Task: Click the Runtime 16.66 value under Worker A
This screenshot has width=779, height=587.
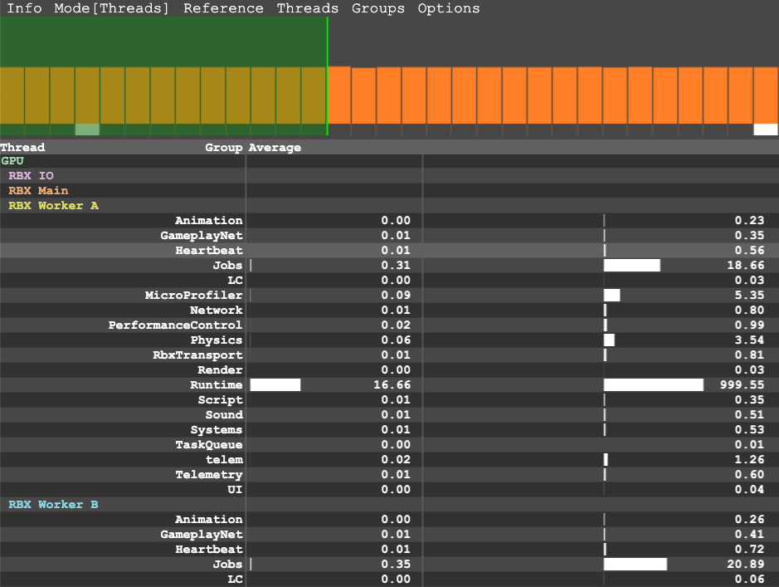Action: pos(392,385)
